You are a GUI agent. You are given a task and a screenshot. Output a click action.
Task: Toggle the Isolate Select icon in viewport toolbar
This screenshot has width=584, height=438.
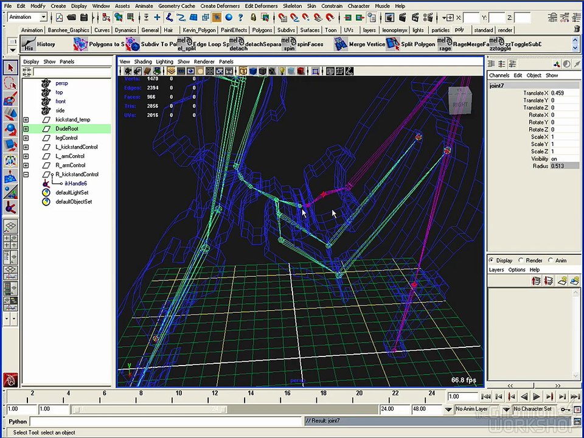(316, 71)
